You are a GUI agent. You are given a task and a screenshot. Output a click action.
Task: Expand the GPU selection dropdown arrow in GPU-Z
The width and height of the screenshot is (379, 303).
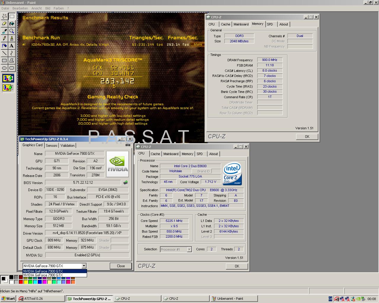pyautogui.click(x=84, y=266)
